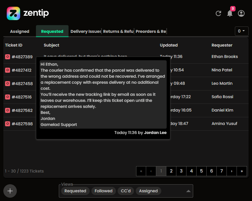Go to page 3
This screenshot has height=201, width=252.
[181, 171]
